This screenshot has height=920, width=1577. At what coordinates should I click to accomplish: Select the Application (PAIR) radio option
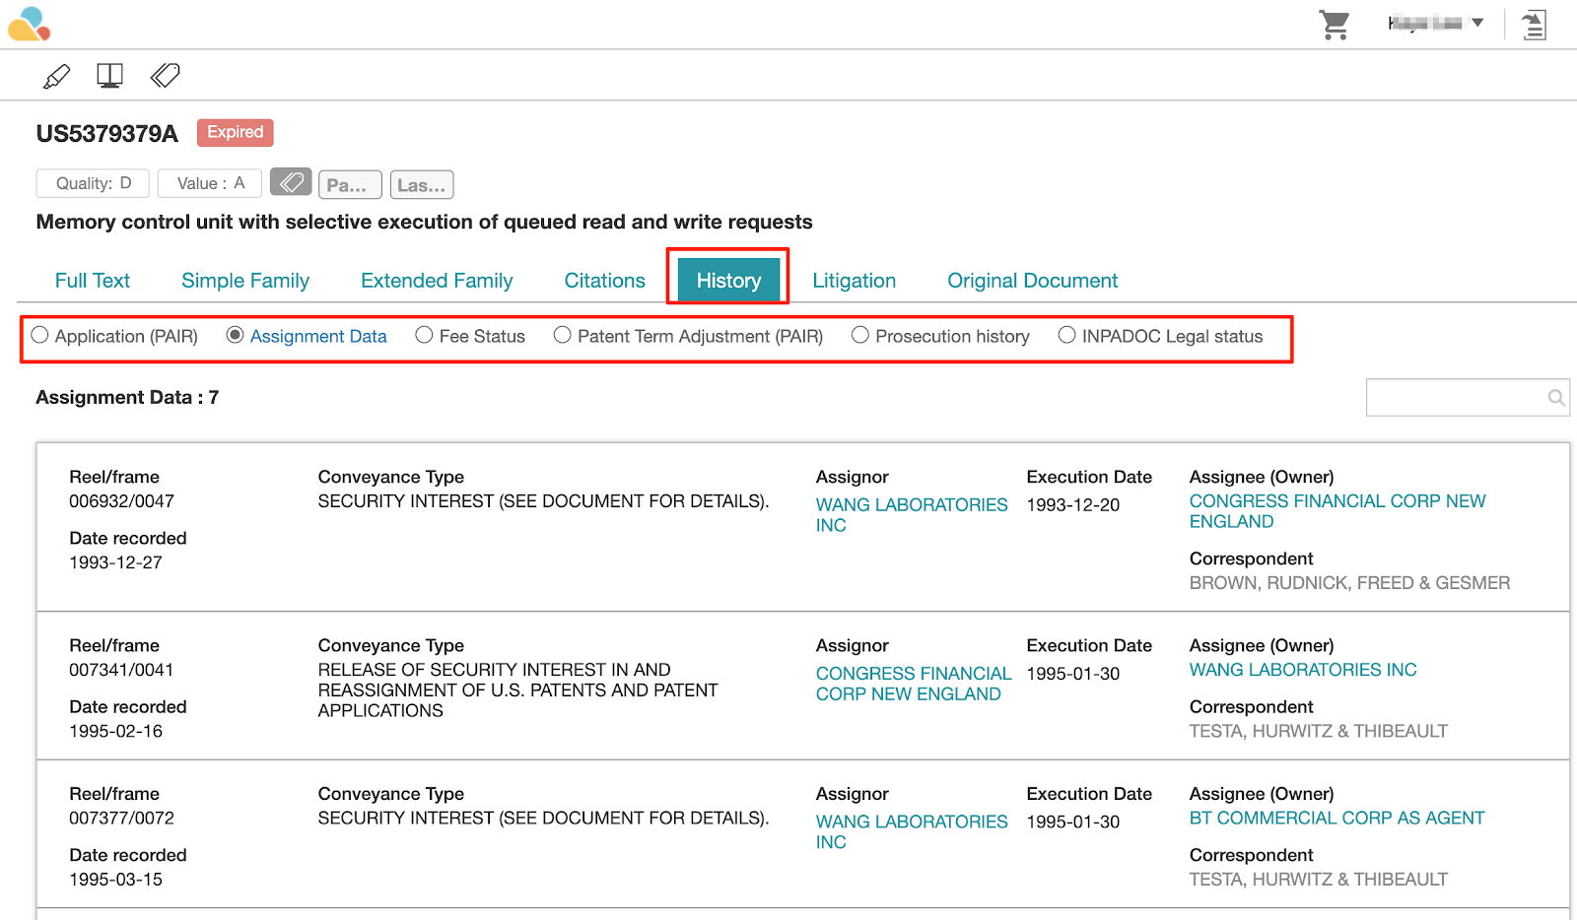pyautogui.click(x=40, y=335)
